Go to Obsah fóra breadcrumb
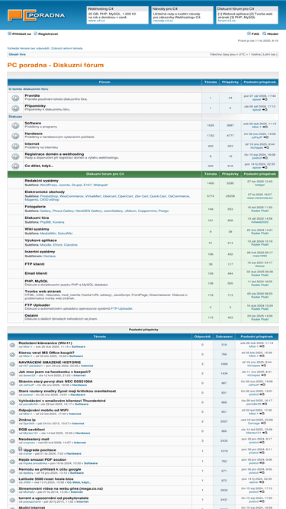Viewport: 286px width, 509px height. 18,54
